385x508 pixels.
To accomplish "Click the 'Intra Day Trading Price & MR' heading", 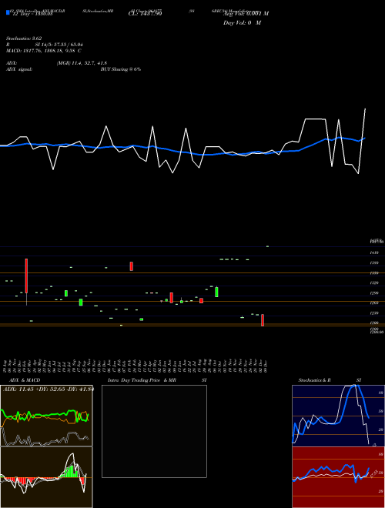I will (142, 380).
